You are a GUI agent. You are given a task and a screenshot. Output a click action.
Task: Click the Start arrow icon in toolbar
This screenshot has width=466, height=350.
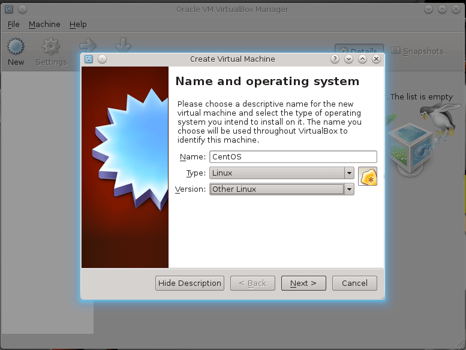pos(88,46)
